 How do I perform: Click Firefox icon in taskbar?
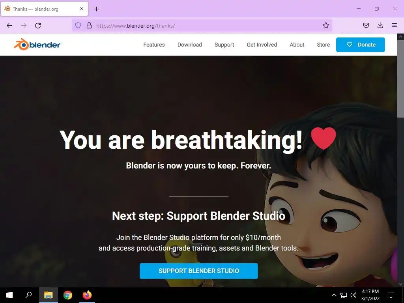coord(87,295)
